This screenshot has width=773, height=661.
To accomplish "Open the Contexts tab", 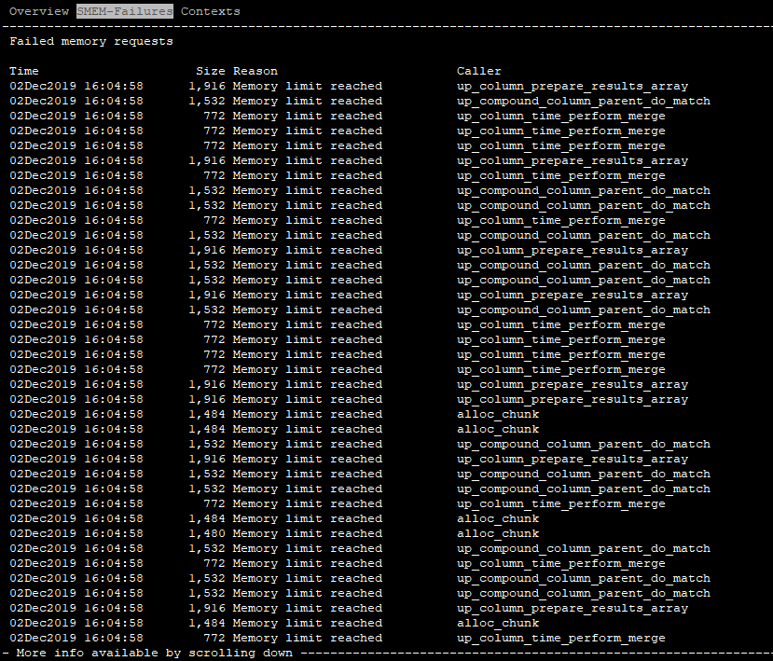I will click(210, 11).
